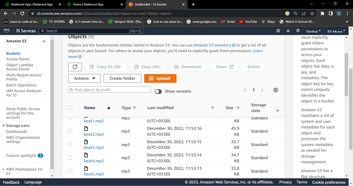Bookmark this page with star icon
This screenshot has width=353, height=186.
click(x=312, y=13)
